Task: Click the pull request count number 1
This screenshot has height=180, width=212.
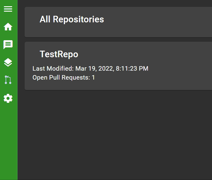Action: (x=93, y=77)
